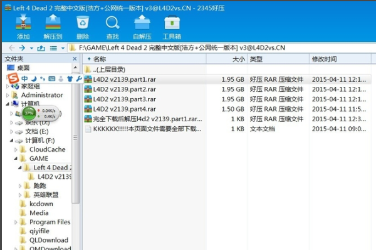Collapse the 计算机 (F:) drive node
The height and width of the screenshot is (250, 376).
[x=11, y=141]
